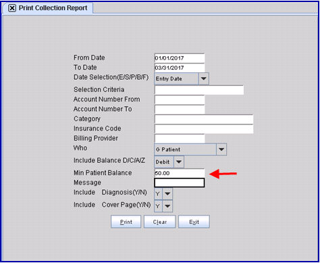This screenshot has height=263, width=320.
Task: Expand the Who dropdown arrow
Action: pyautogui.click(x=221, y=149)
